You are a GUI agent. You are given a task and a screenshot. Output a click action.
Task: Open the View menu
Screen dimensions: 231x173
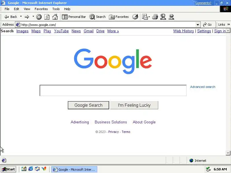point(27,9)
